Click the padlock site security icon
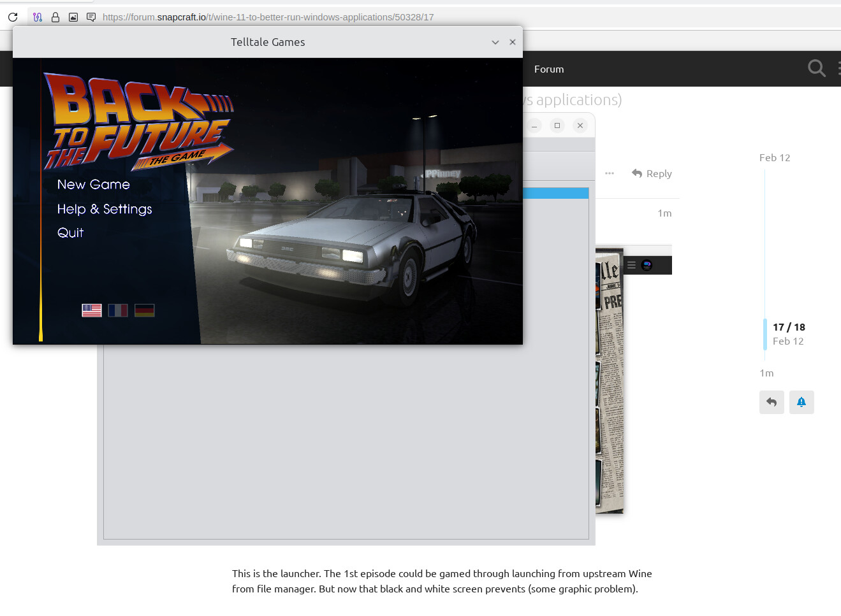This screenshot has width=841, height=616. point(55,17)
